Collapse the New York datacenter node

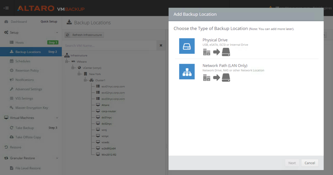pos(79,74)
